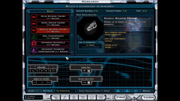The height and width of the screenshot is (101, 180).
Task: Click the Stinger future tech text
Action: point(108,47)
